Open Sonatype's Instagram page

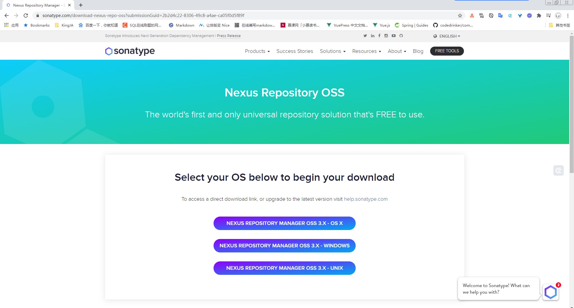(x=386, y=36)
